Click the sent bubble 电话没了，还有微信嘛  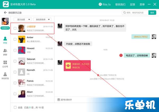(137, 55)
